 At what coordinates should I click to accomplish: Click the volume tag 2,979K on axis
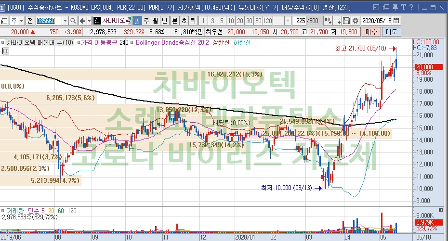(x=429, y=222)
